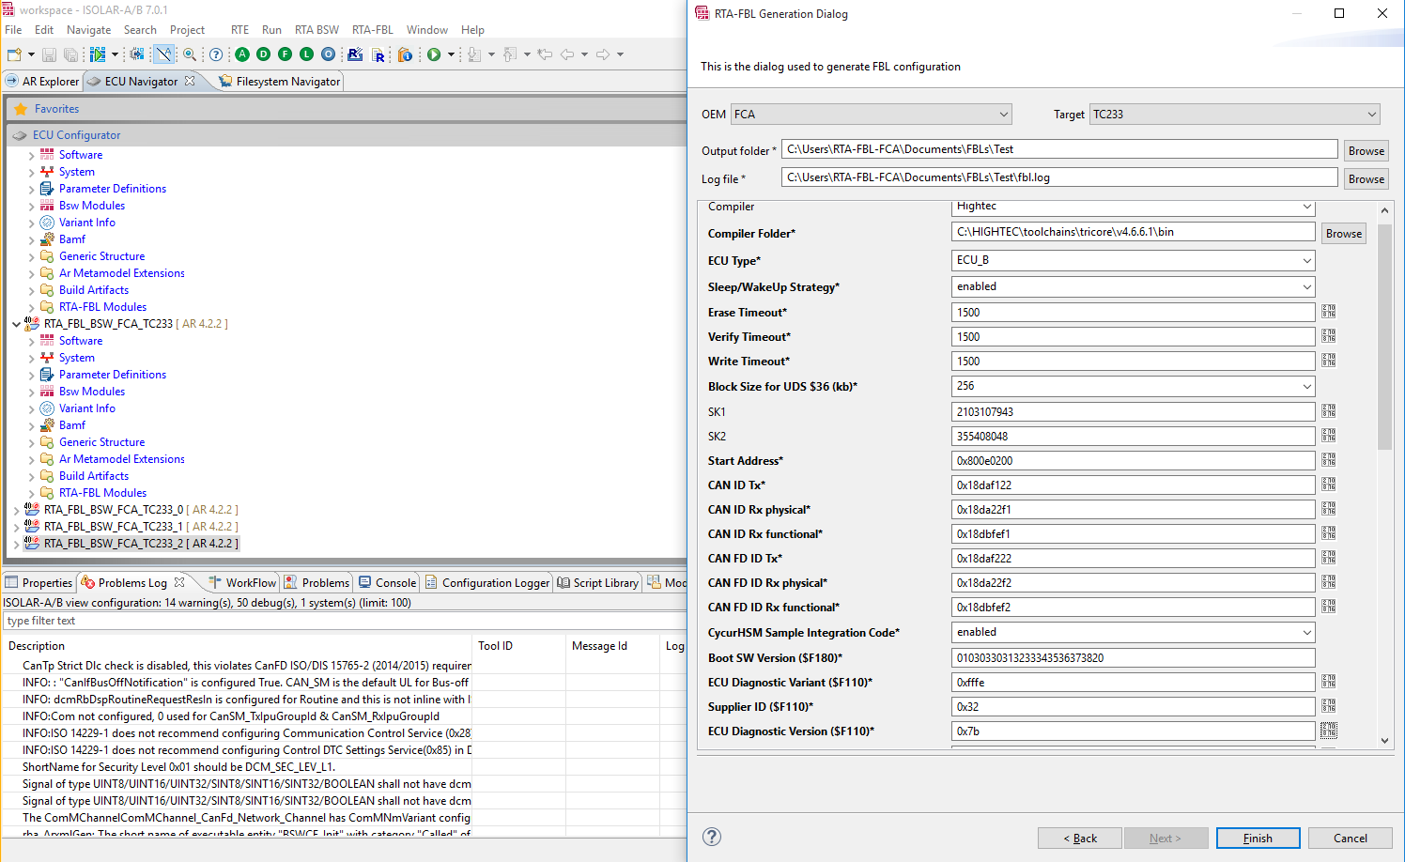Click the Save toolbar icon
Image resolution: width=1405 pixels, height=862 pixels.
pos(50,54)
